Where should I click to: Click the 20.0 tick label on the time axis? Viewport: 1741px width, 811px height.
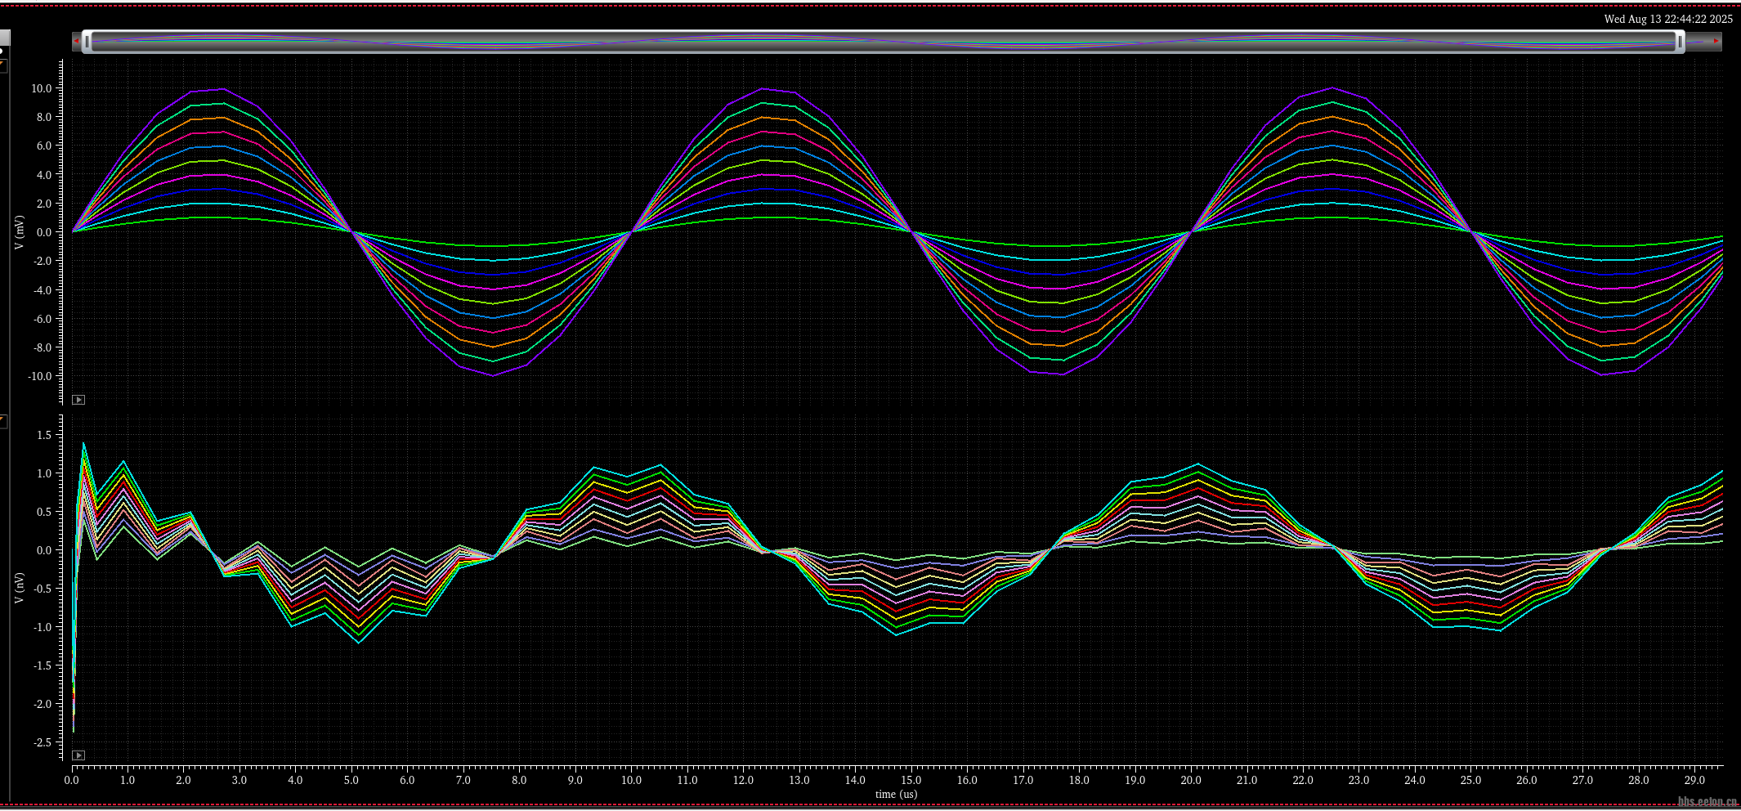pyautogui.click(x=1191, y=780)
